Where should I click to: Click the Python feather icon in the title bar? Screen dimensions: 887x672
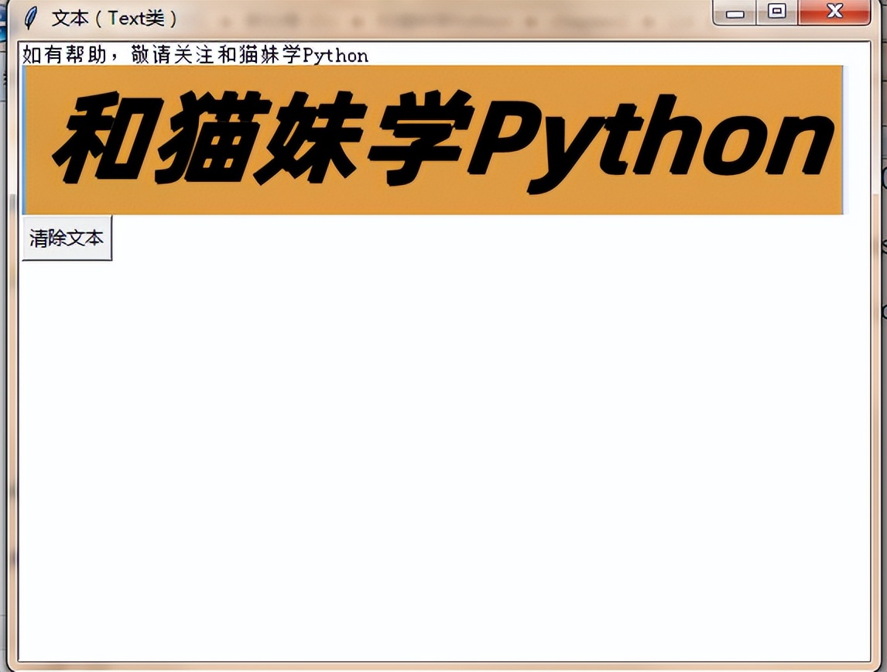[x=29, y=13]
